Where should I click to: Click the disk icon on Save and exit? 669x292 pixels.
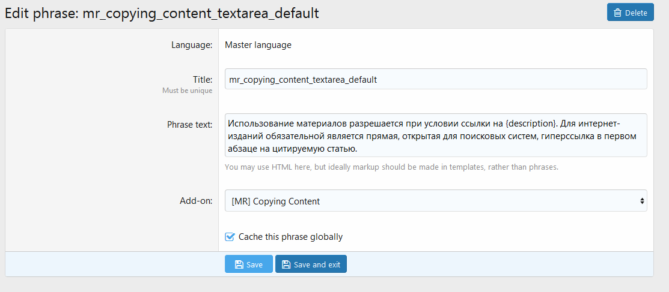(286, 264)
